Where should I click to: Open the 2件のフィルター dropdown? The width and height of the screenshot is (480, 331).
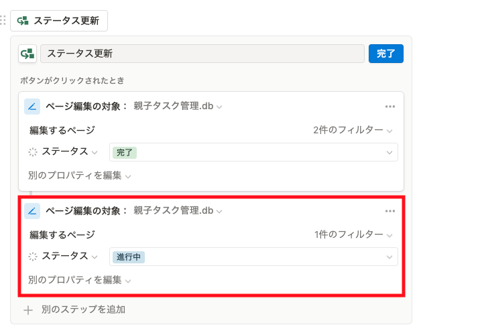tap(353, 130)
